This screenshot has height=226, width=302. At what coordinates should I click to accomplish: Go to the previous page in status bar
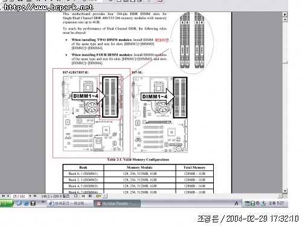point(8,196)
